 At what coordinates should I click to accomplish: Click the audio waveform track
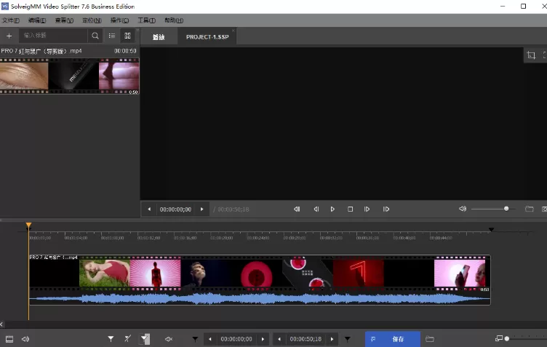pos(260,298)
